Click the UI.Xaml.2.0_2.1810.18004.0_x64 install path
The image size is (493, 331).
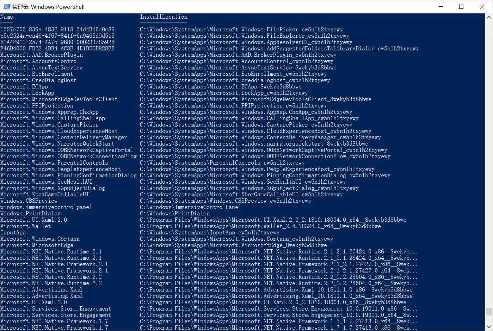273,220
